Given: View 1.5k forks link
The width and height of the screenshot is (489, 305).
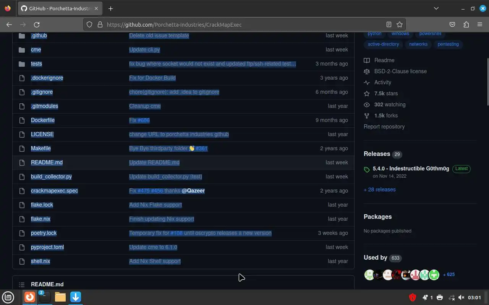Looking at the screenshot, I should click(381, 116).
